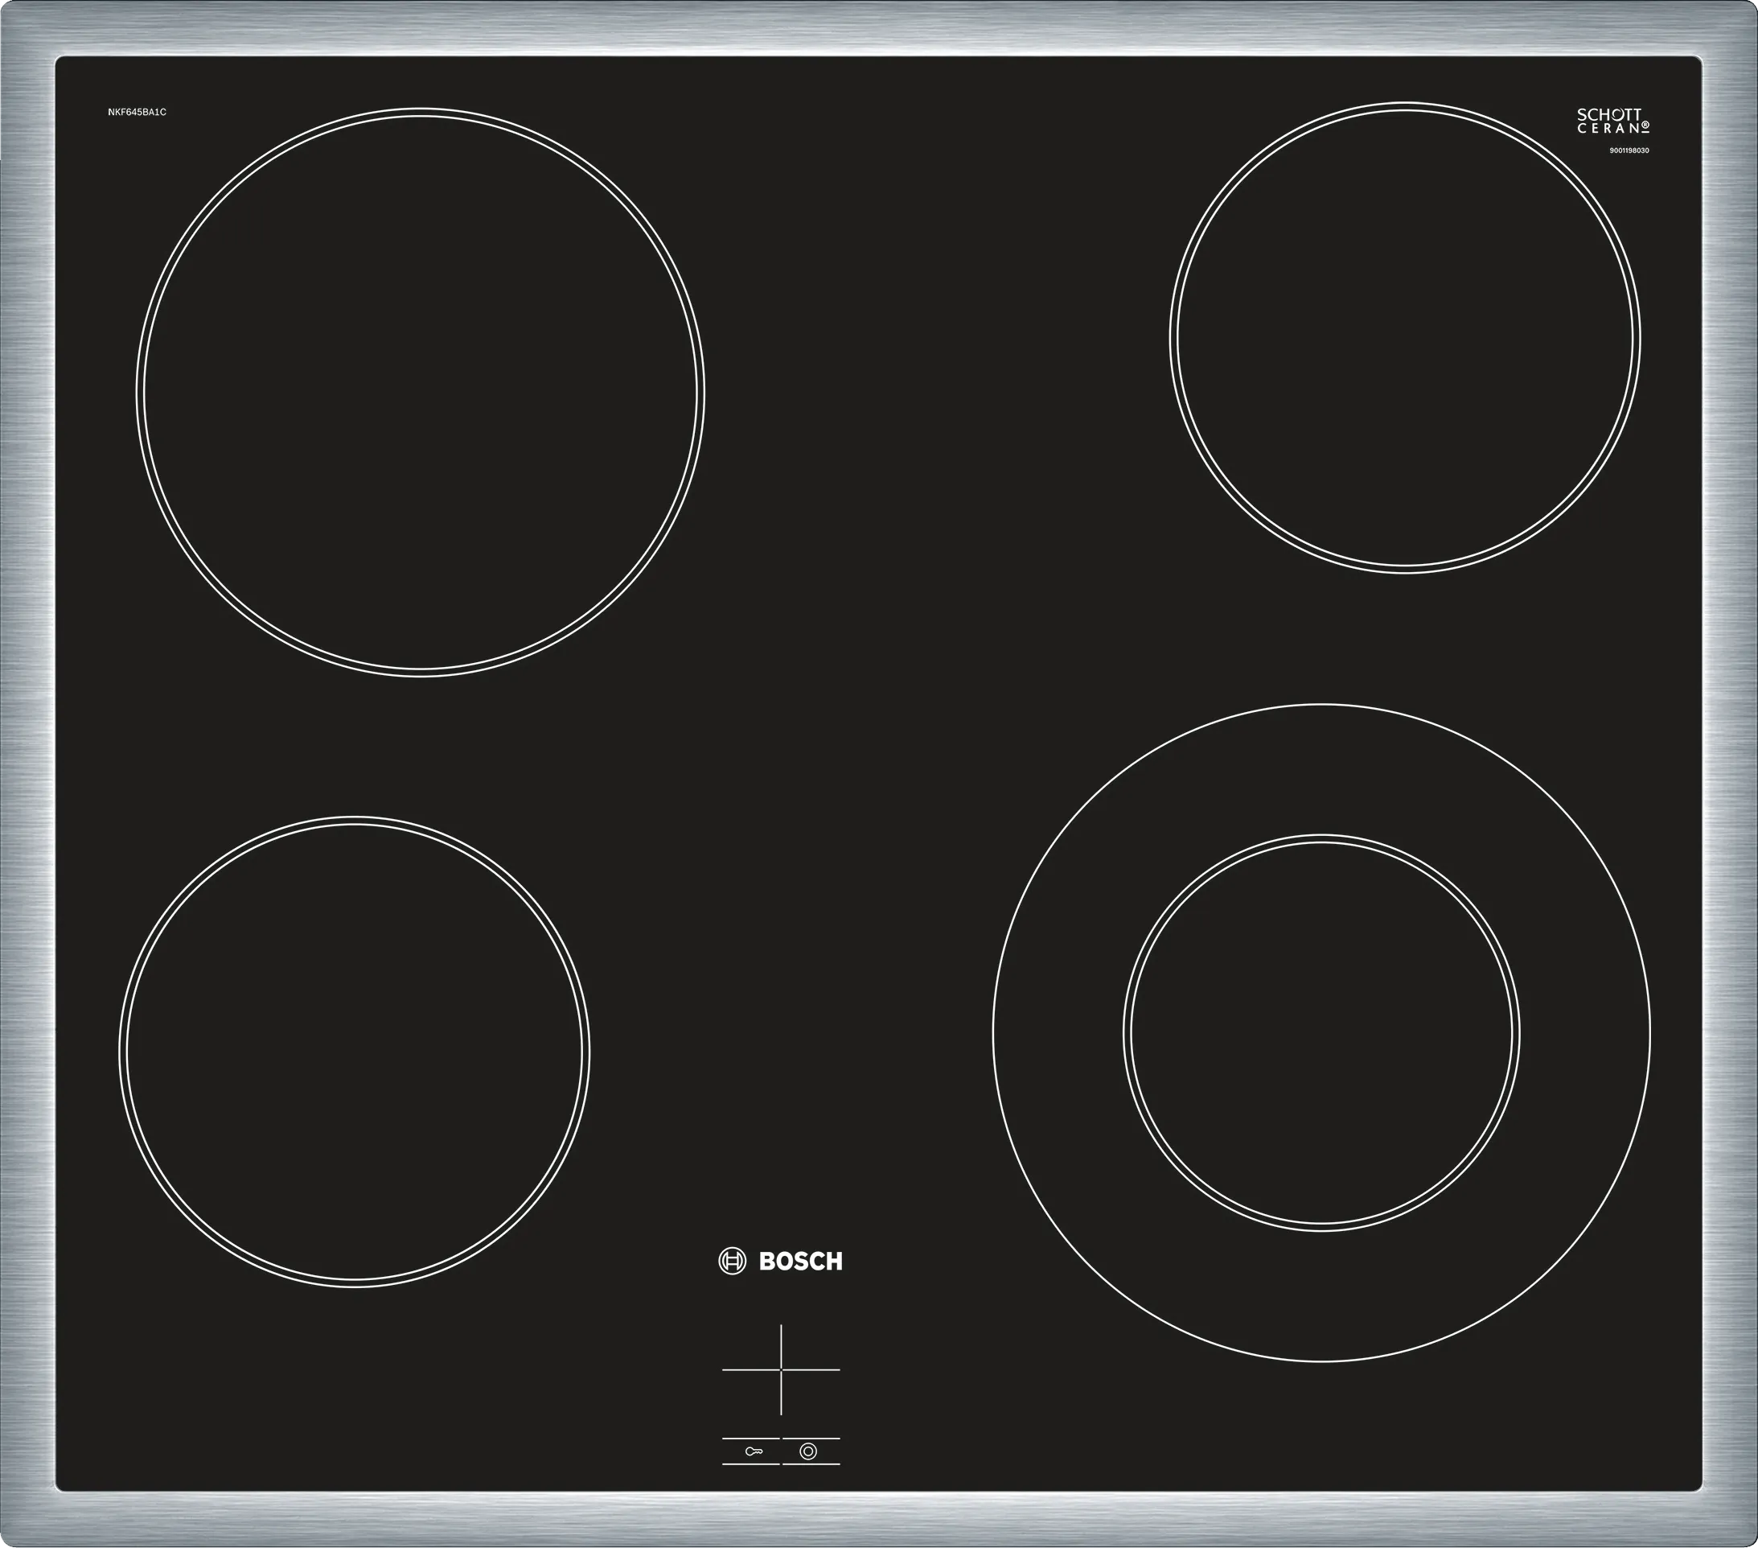This screenshot has width=1758, height=1548.
Task: Select the front-left cooking zone
Action: 355,1052
